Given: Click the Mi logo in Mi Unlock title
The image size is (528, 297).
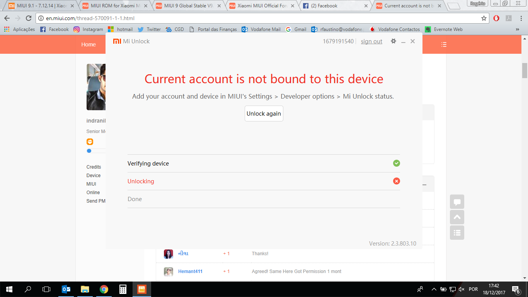Looking at the screenshot, I should tap(117, 41).
